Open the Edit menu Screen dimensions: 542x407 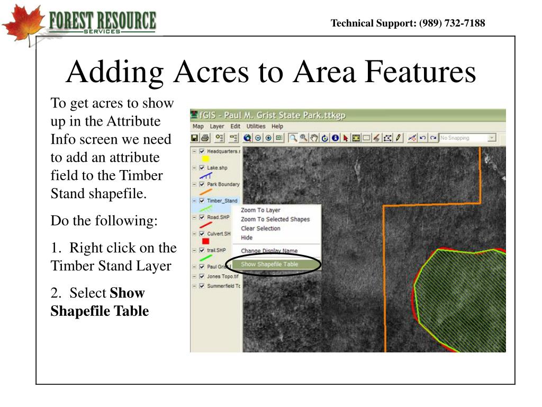236,126
